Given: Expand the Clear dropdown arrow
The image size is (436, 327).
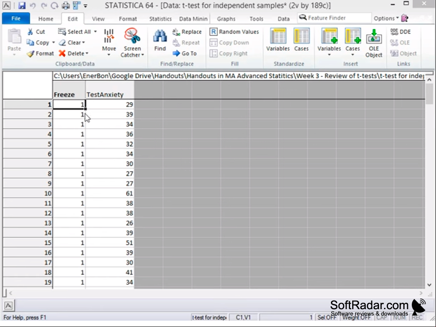Looking at the screenshot, I should pyautogui.click(x=83, y=43).
